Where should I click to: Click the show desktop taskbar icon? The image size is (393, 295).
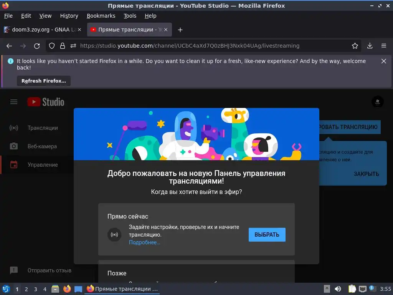point(78,289)
